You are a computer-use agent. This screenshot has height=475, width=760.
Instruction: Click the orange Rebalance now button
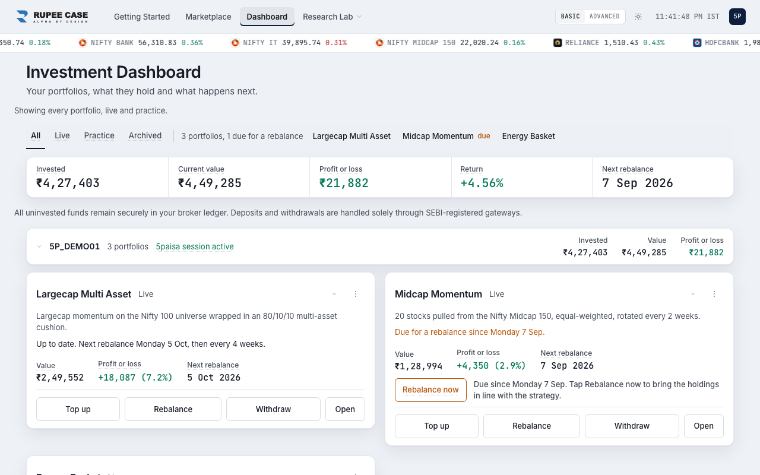point(430,390)
